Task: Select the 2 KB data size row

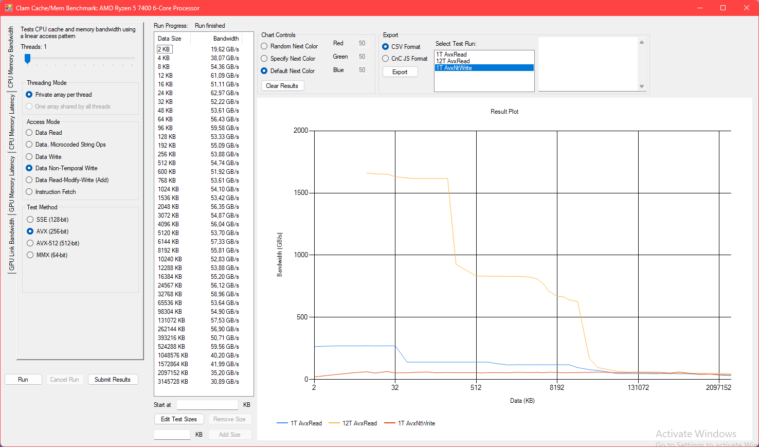Action: pyautogui.click(x=164, y=49)
